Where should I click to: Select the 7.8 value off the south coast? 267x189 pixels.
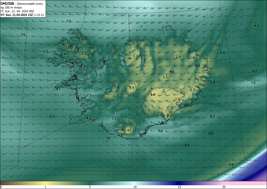[160, 131]
